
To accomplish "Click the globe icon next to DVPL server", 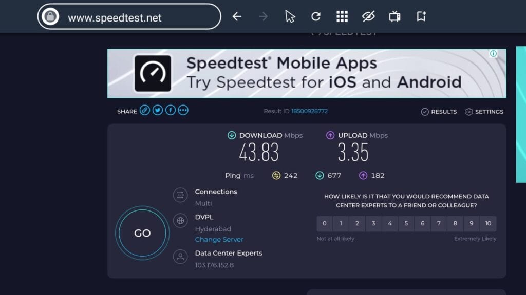I will click(x=180, y=221).
